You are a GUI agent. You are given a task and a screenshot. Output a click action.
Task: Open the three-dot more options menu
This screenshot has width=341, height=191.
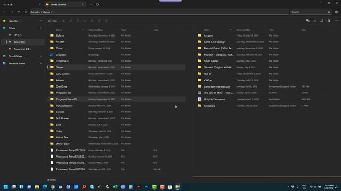click(336, 21)
